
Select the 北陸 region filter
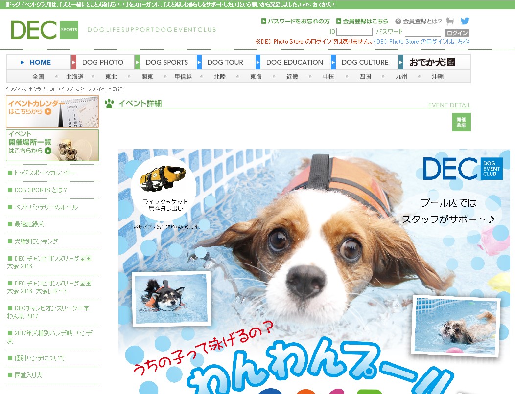point(220,76)
